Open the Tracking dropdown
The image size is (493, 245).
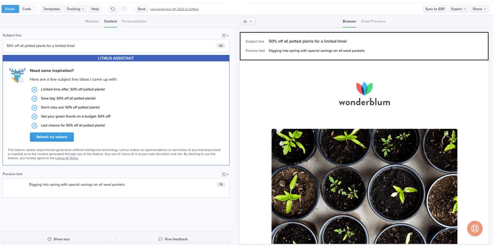pyautogui.click(x=76, y=9)
